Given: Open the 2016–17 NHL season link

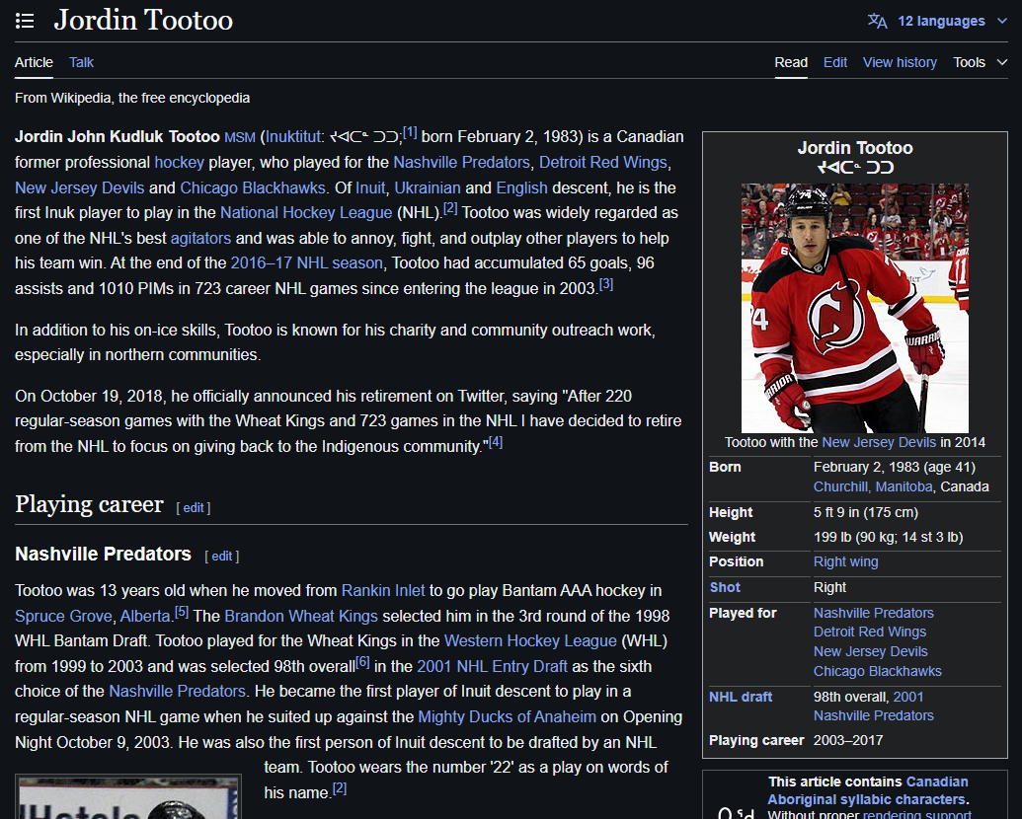Looking at the screenshot, I should pos(306,263).
